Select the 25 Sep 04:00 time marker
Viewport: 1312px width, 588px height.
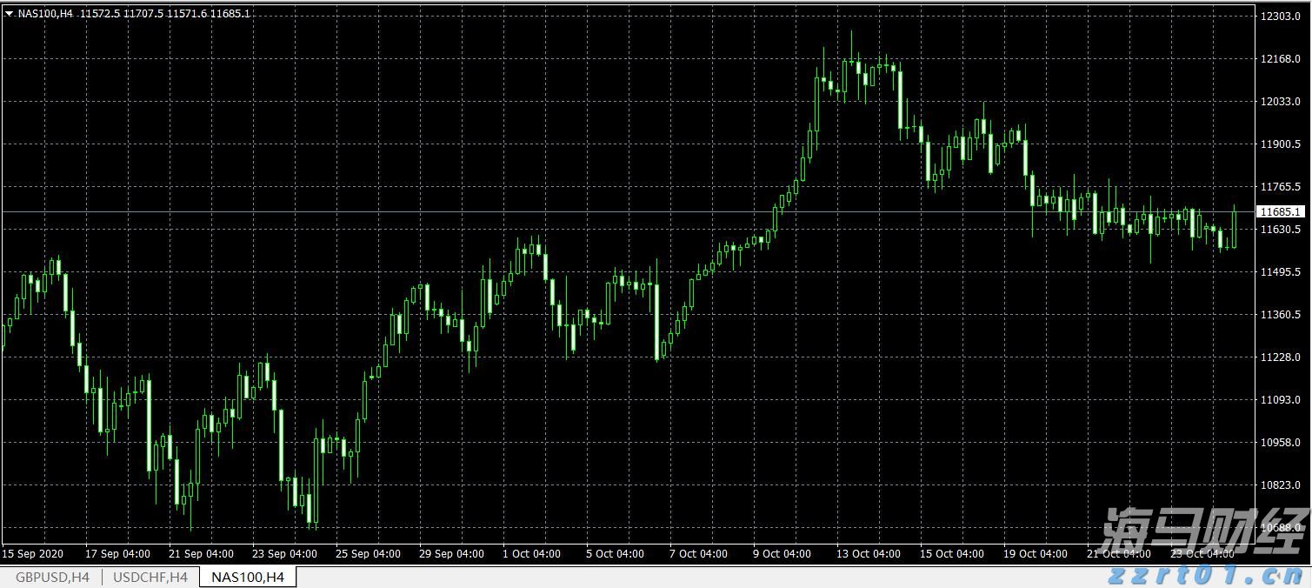pyautogui.click(x=368, y=554)
